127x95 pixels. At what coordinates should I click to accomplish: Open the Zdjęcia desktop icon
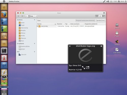coord(117,43)
